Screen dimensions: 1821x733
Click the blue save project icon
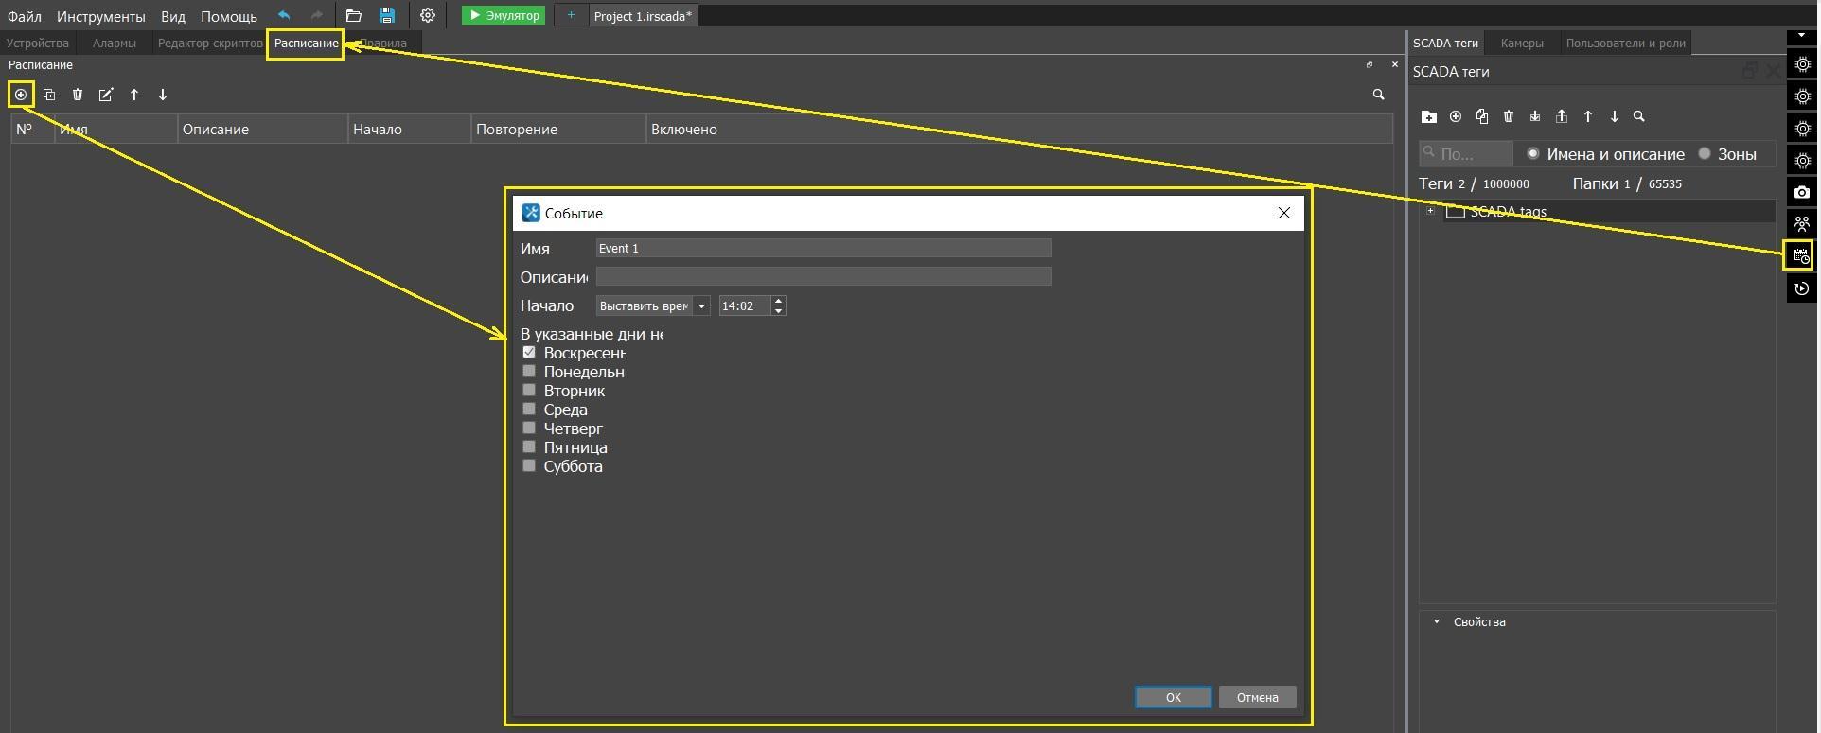coord(386,15)
